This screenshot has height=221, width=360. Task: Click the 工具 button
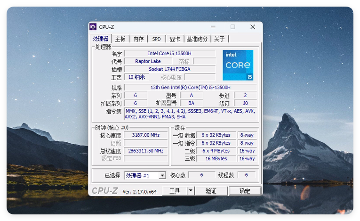175,191
